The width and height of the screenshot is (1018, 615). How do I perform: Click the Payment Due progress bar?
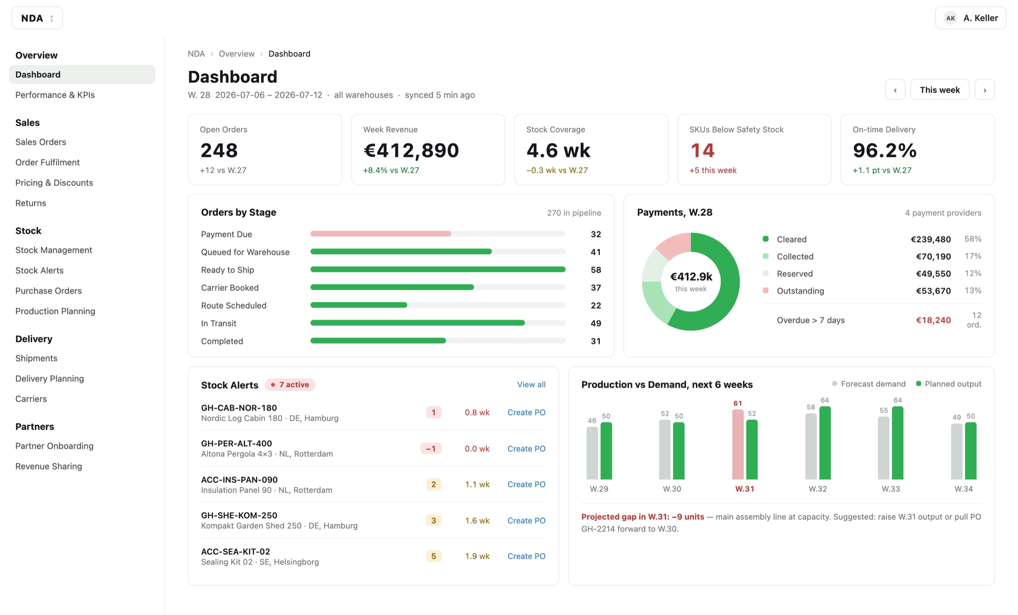click(x=438, y=234)
